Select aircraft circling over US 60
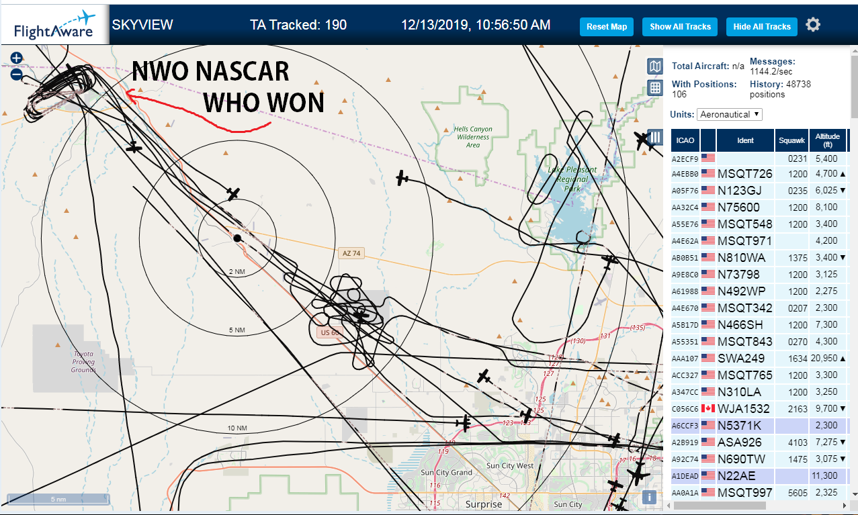The height and width of the screenshot is (515, 858). pos(361,316)
